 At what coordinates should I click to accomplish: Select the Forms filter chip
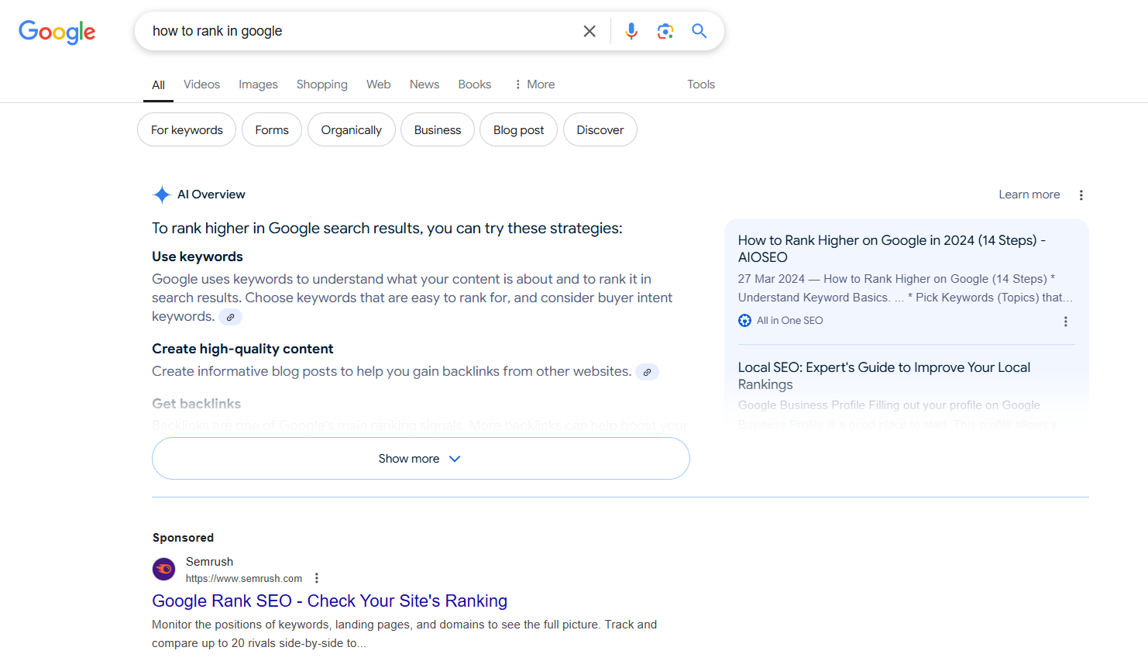pyautogui.click(x=272, y=130)
